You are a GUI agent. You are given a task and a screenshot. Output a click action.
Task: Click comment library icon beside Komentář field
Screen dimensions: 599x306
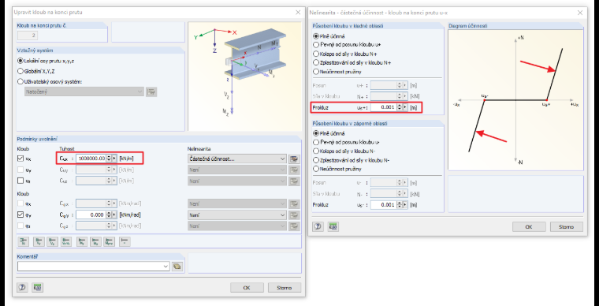(x=177, y=267)
